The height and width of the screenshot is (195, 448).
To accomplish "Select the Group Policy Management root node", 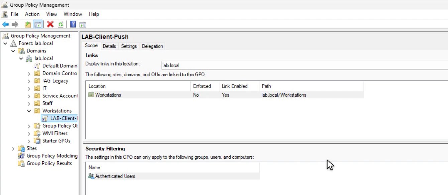I will [x=40, y=36].
